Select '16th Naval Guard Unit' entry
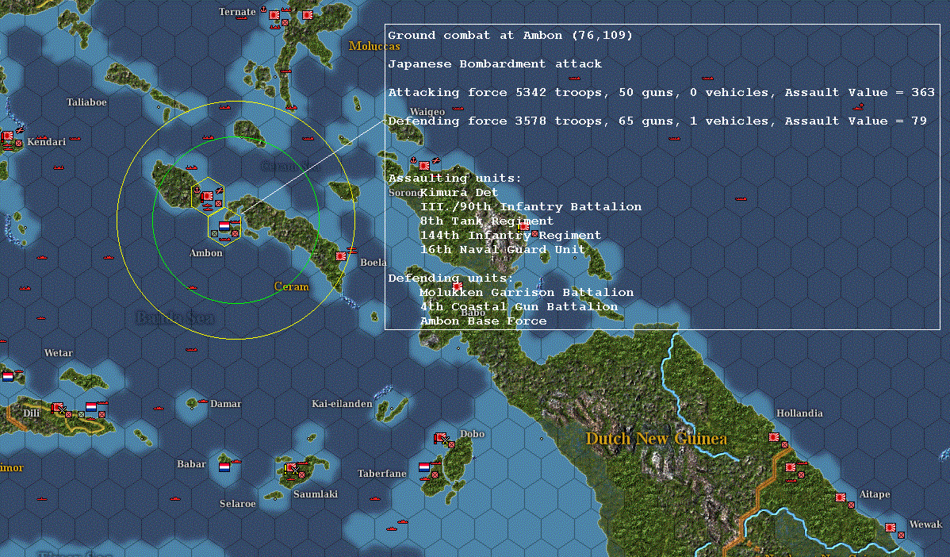Viewport: 950px width, 557px height. coord(503,249)
